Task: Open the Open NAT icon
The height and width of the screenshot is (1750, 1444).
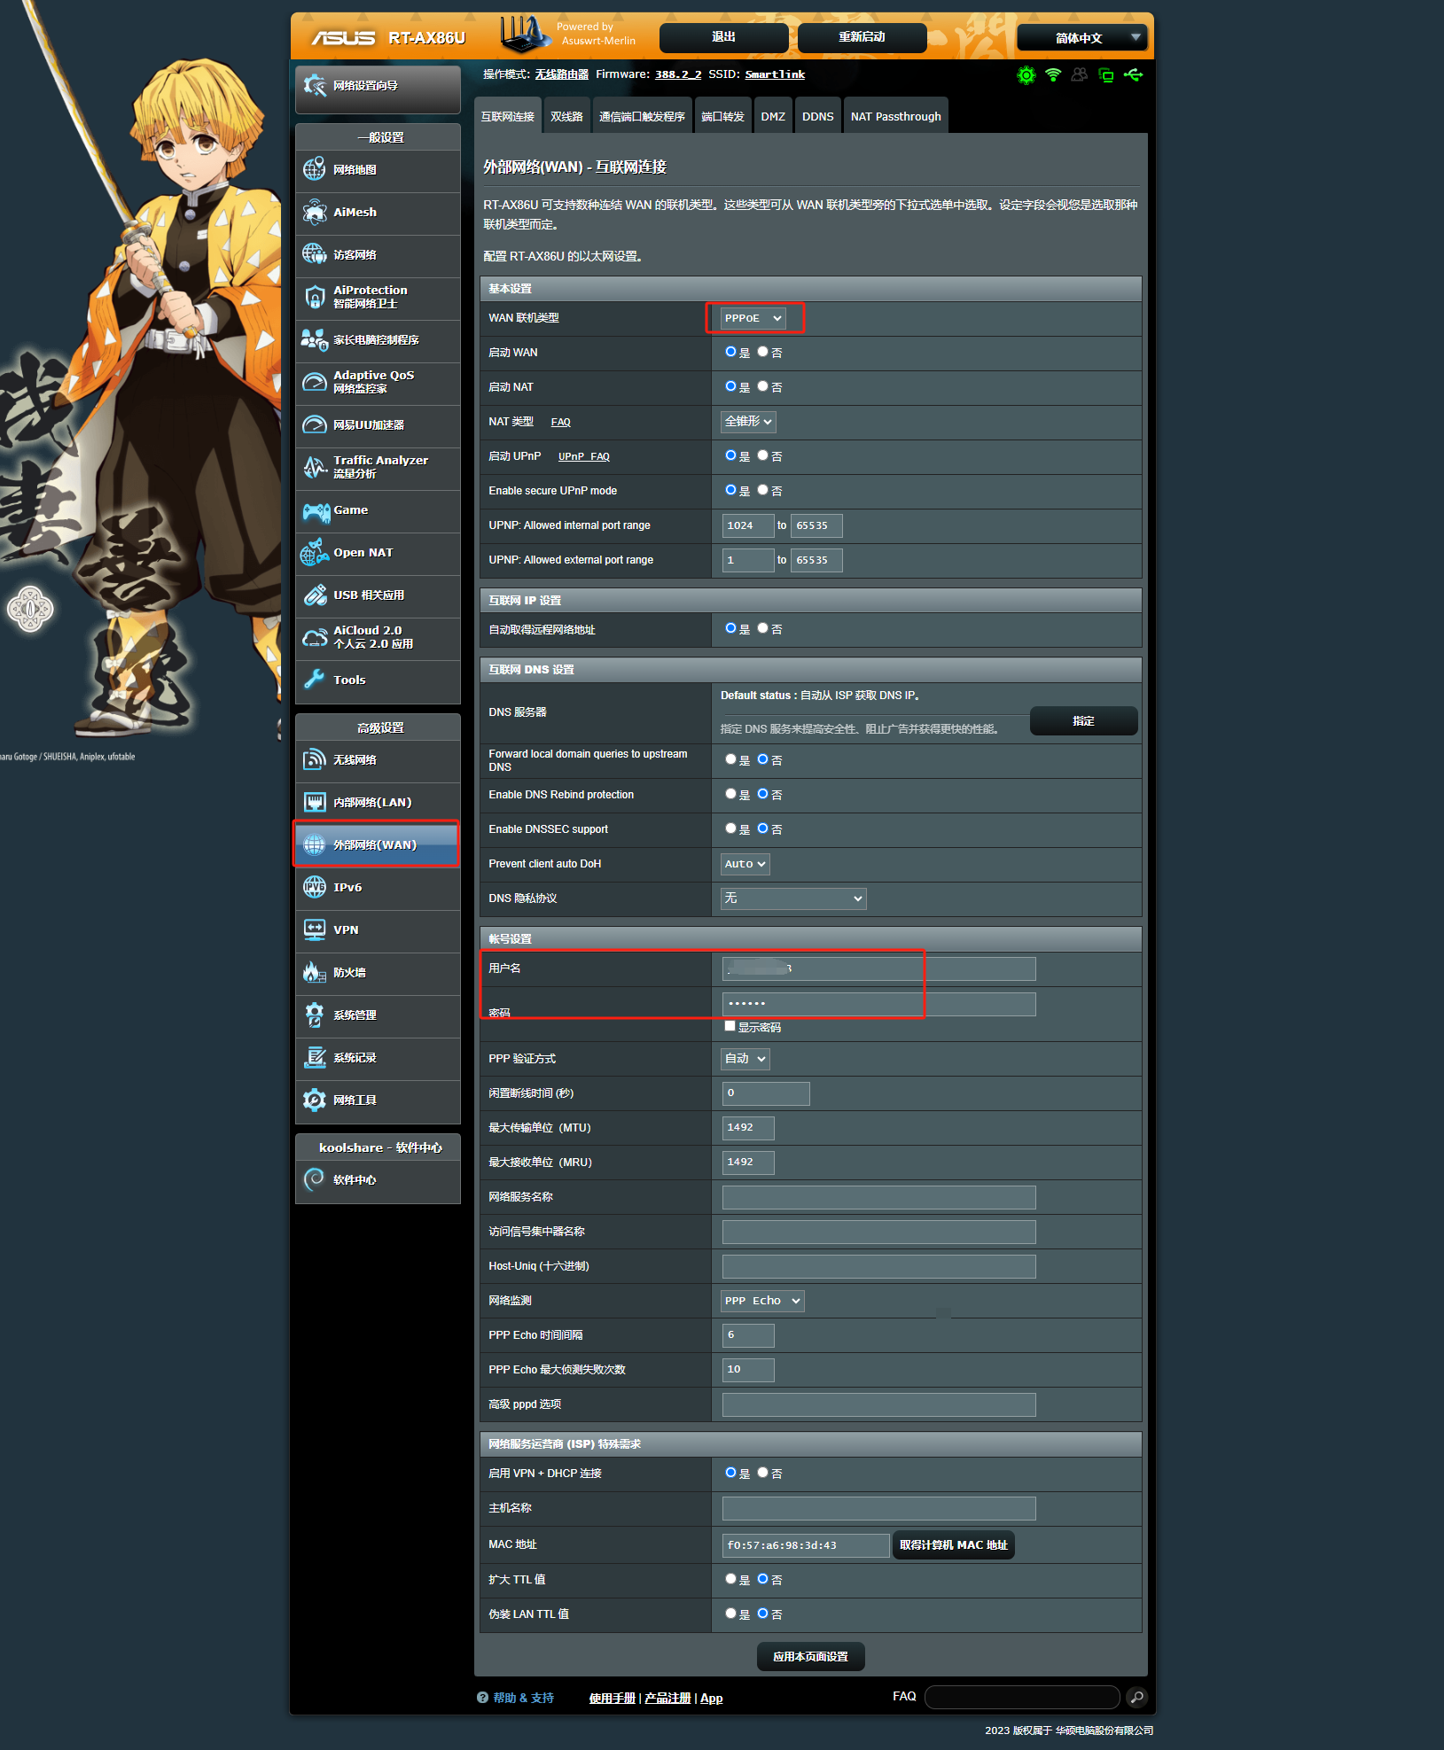Action: click(x=315, y=553)
